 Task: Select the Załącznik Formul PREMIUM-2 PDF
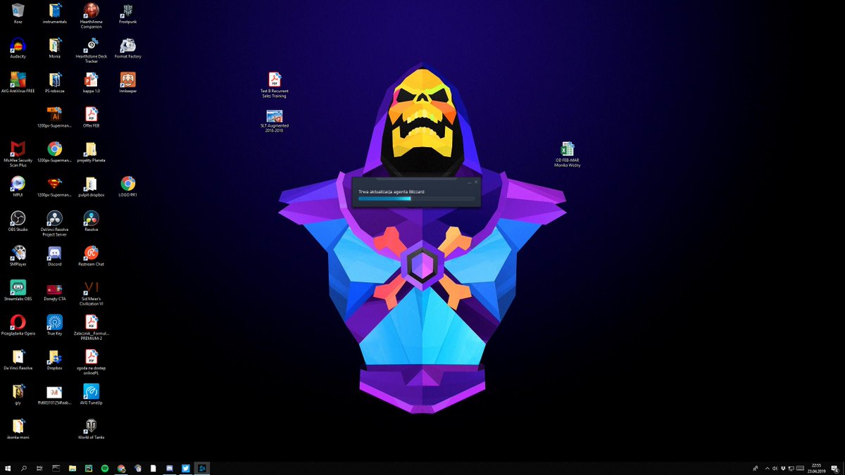click(x=91, y=327)
